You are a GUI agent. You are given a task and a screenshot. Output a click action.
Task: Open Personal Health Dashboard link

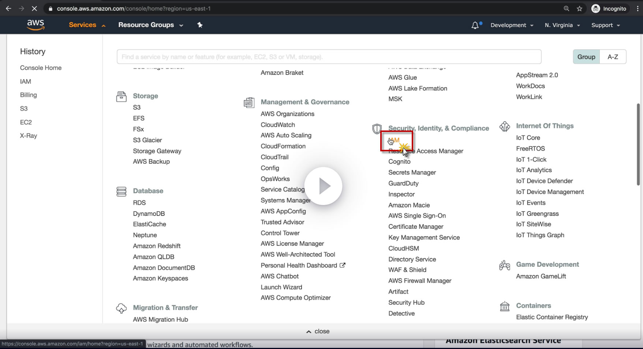[299, 265]
